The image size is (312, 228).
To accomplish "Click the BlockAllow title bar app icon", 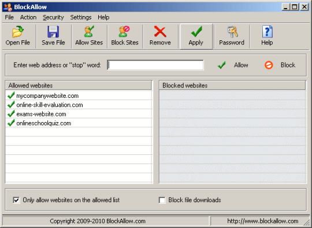I will click(8, 7).
